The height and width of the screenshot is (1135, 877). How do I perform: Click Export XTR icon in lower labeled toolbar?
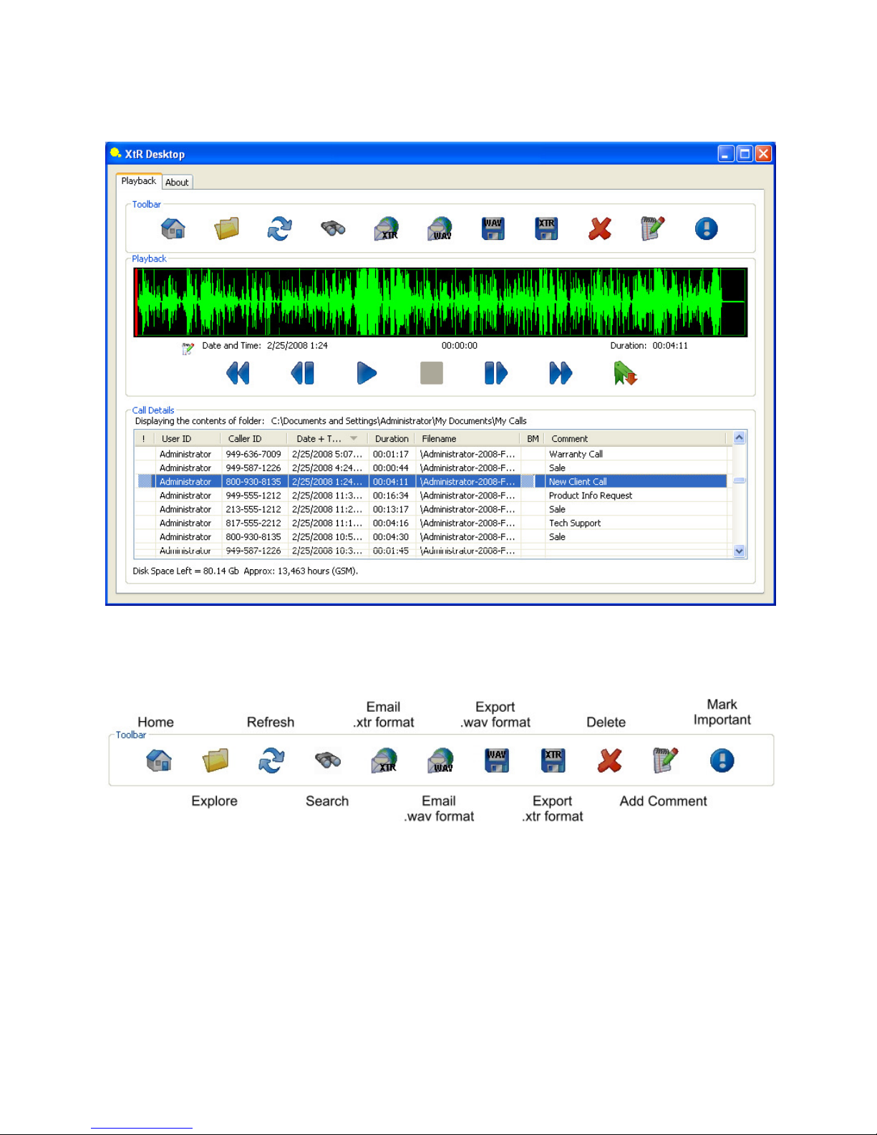[553, 760]
